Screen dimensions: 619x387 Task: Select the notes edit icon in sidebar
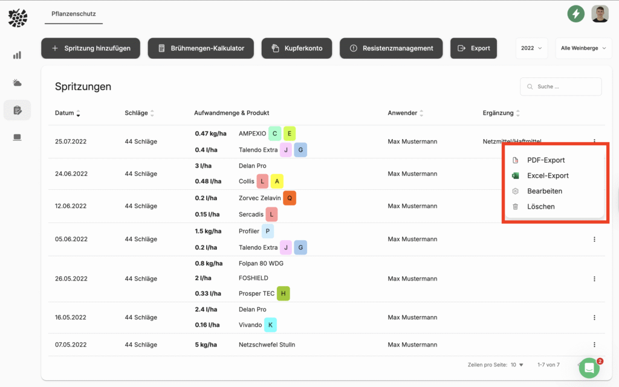(17, 110)
